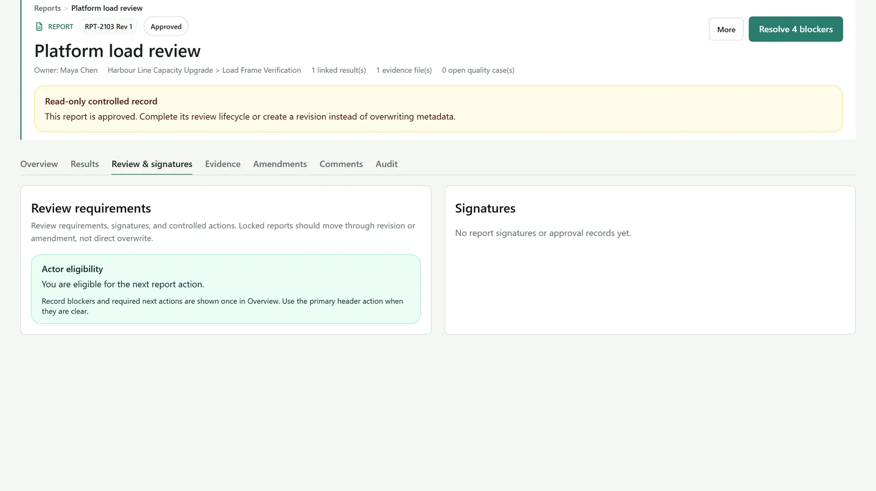Screen dimensions: 876x491
Task: Click the Approved status badge
Action: (x=166, y=27)
